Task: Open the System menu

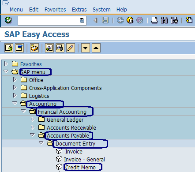Action: click(101, 10)
